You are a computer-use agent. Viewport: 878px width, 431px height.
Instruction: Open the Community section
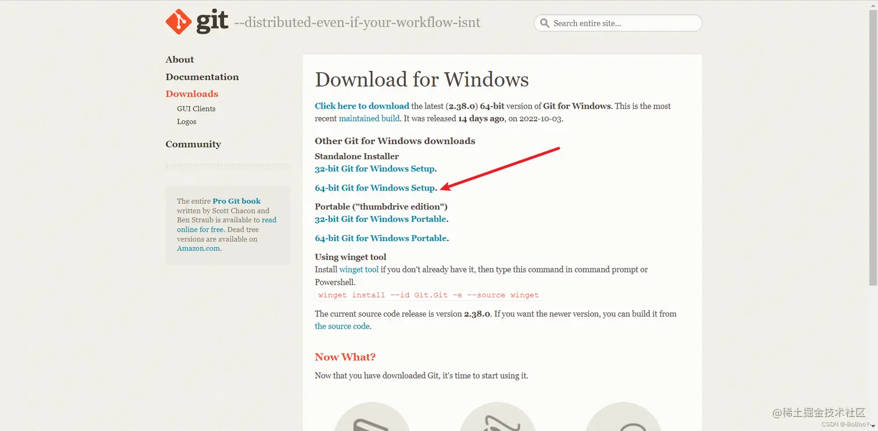tap(193, 144)
